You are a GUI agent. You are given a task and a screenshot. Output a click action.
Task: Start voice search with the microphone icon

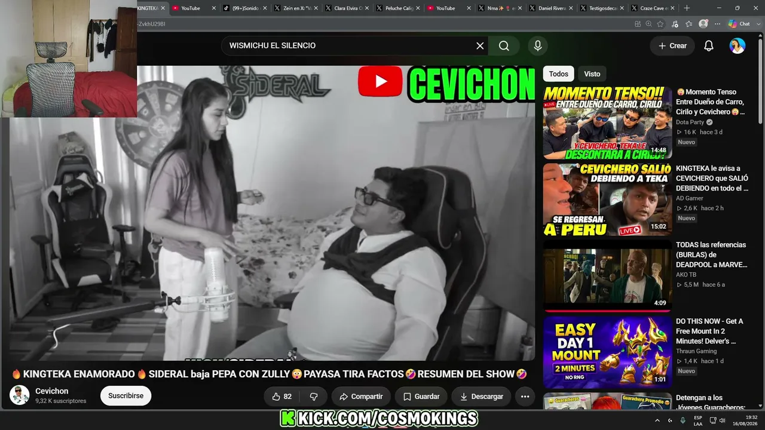pos(538,46)
